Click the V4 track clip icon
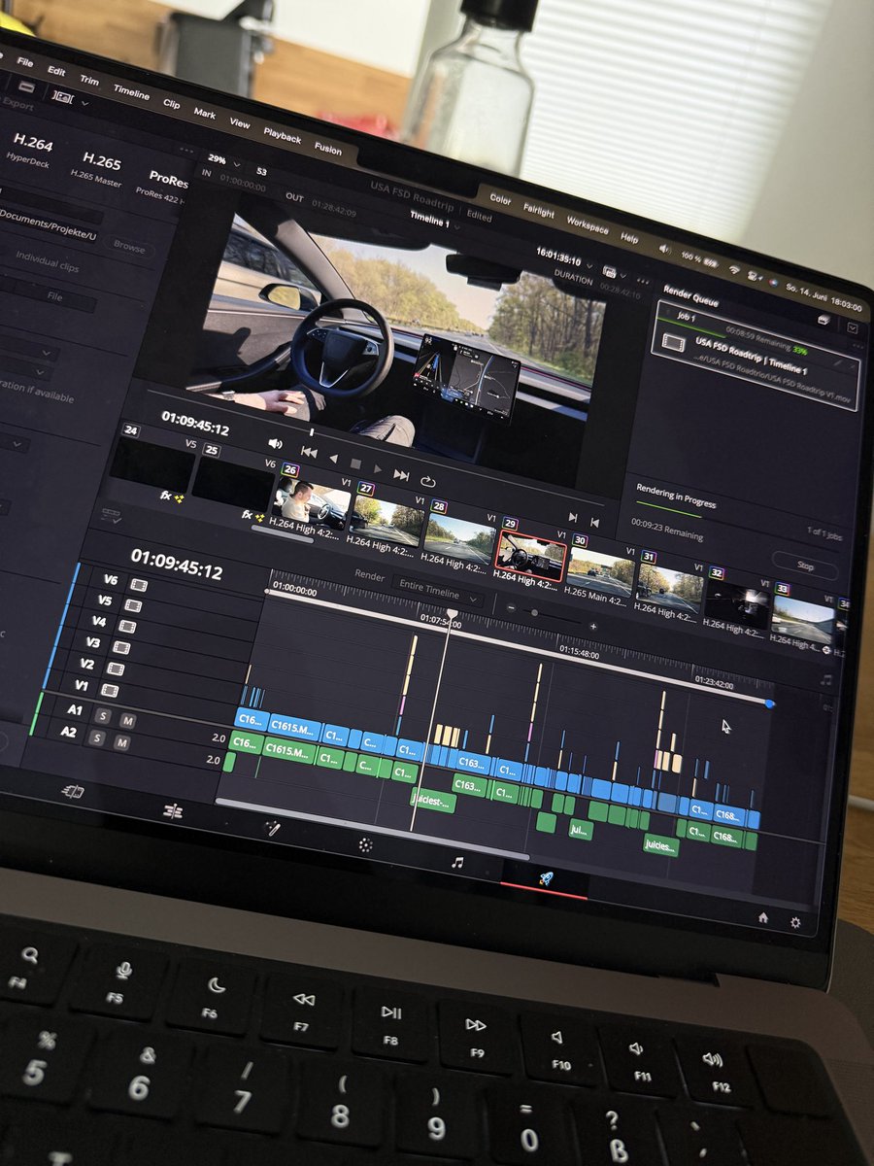Screen dimensions: 874x1166 [127, 626]
